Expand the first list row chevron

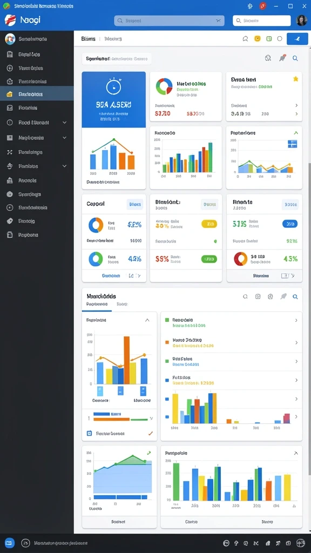pos(296,320)
